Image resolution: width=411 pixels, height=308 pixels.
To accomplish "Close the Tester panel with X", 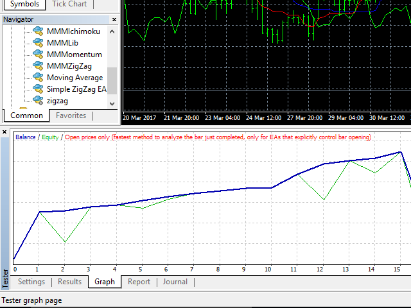I will (5, 132).
